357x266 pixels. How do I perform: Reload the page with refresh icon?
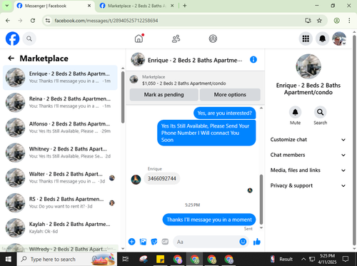click(33, 21)
